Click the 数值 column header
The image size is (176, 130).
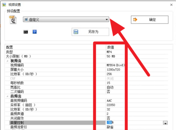pyautogui.click(x=111, y=47)
